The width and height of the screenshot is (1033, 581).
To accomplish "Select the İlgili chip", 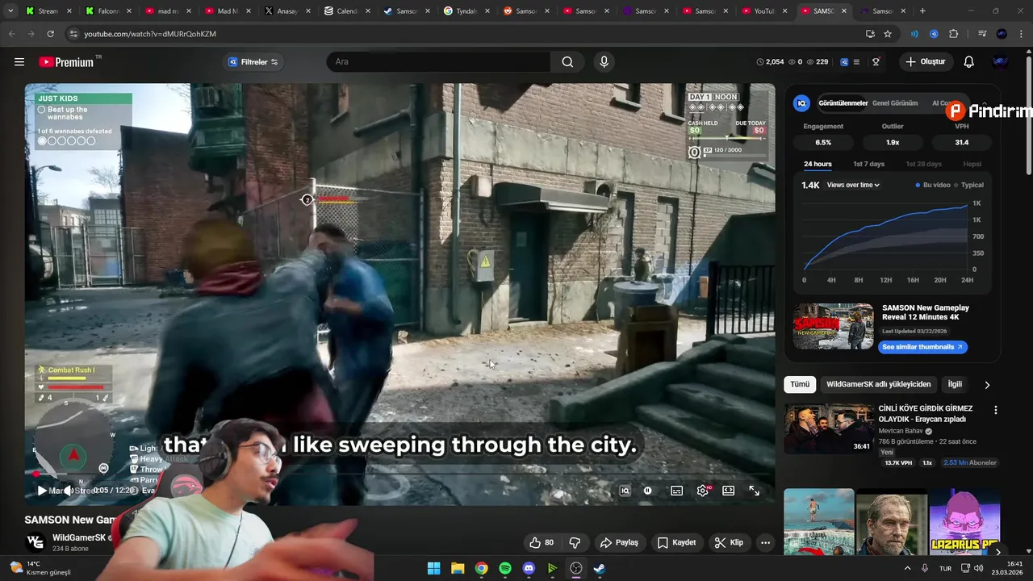I will point(955,384).
